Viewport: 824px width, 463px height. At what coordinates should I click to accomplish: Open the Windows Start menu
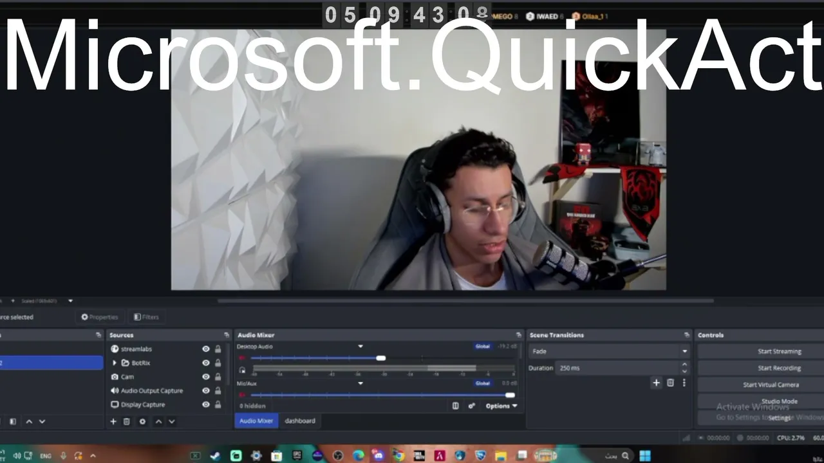pos(644,456)
